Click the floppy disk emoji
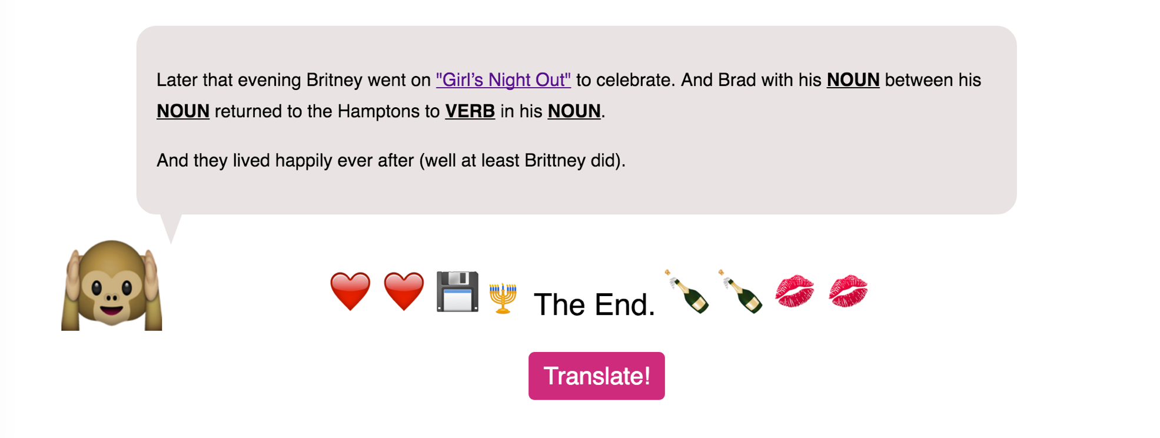The width and height of the screenshot is (1160, 438). click(x=457, y=291)
